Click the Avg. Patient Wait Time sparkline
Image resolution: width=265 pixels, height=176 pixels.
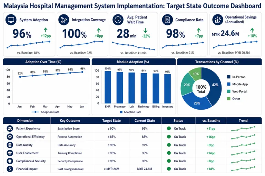(x=134, y=46)
